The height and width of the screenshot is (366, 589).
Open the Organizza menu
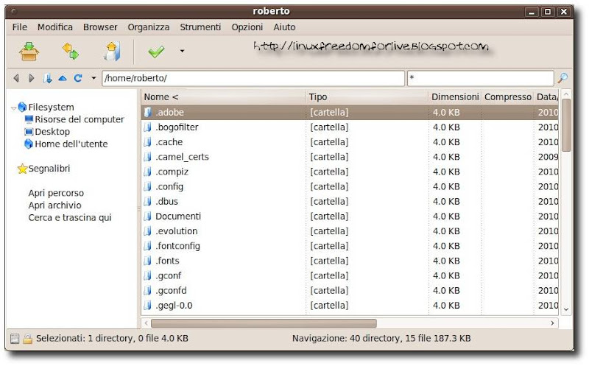click(149, 27)
